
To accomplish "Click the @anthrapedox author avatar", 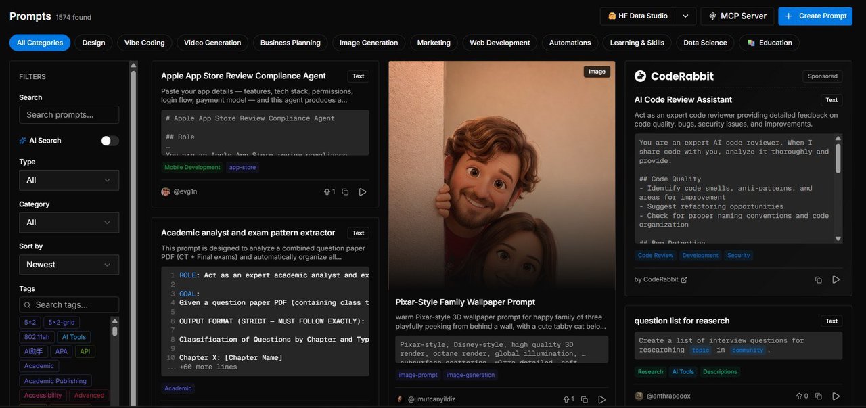I will (639, 396).
